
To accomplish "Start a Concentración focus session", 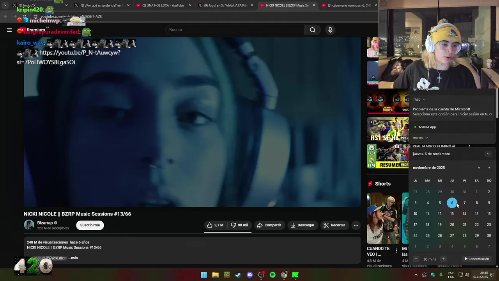I will 476,259.
